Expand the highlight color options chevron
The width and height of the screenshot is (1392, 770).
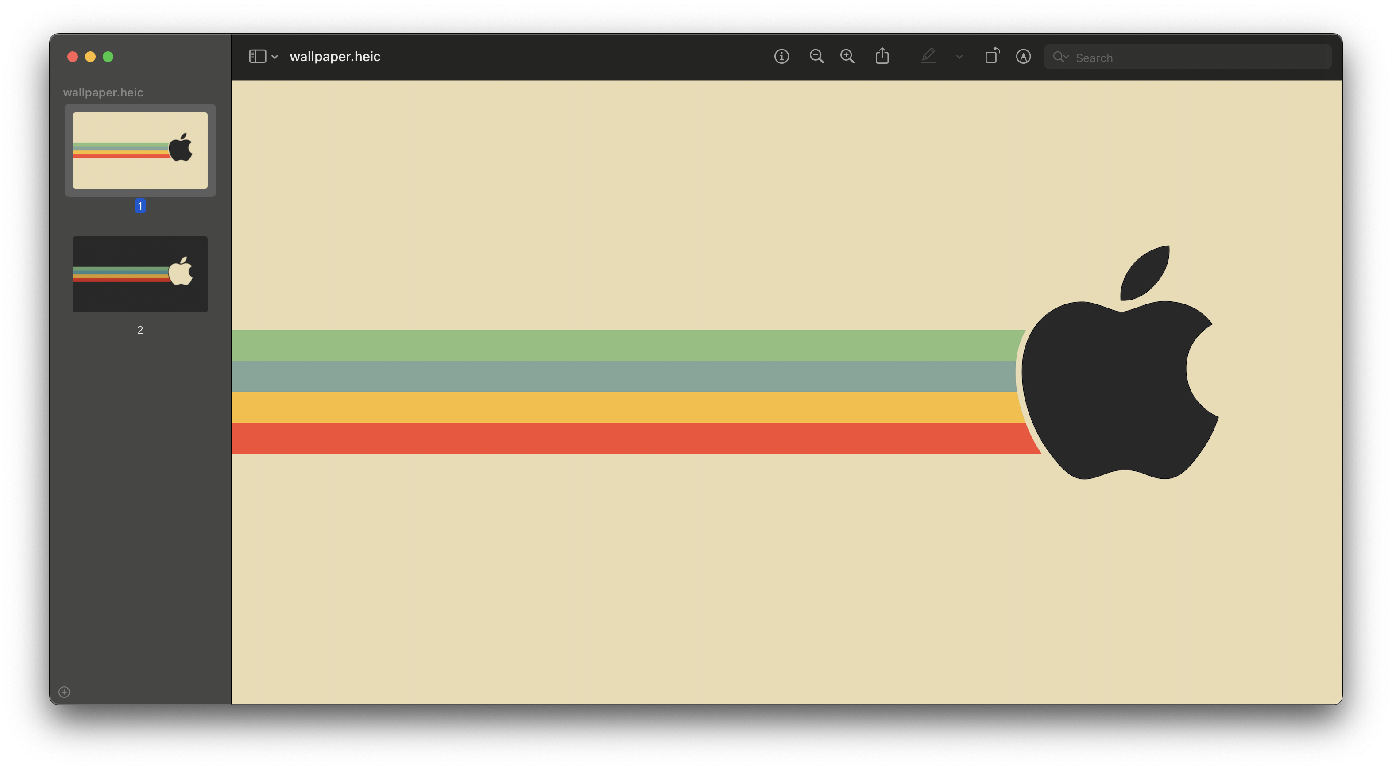[x=959, y=57]
